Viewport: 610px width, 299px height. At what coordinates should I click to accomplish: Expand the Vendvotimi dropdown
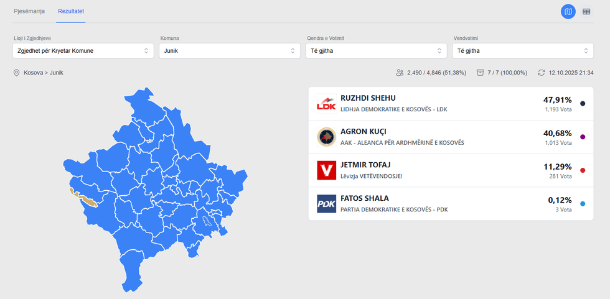tap(523, 51)
